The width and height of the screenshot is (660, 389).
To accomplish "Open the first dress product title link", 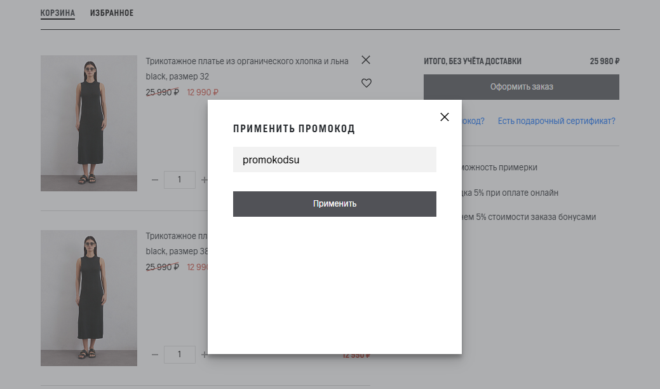I will pyautogui.click(x=246, y=62).
